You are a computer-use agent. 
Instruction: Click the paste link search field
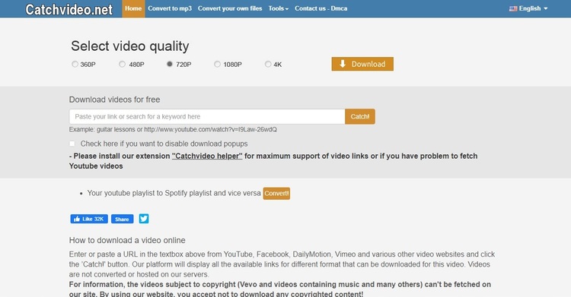pyautogui.click(x=207, y=117)
